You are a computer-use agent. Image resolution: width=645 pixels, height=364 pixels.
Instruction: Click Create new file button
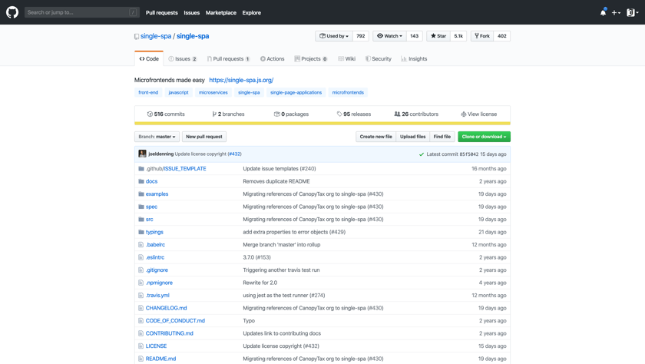tap(375, 137)
